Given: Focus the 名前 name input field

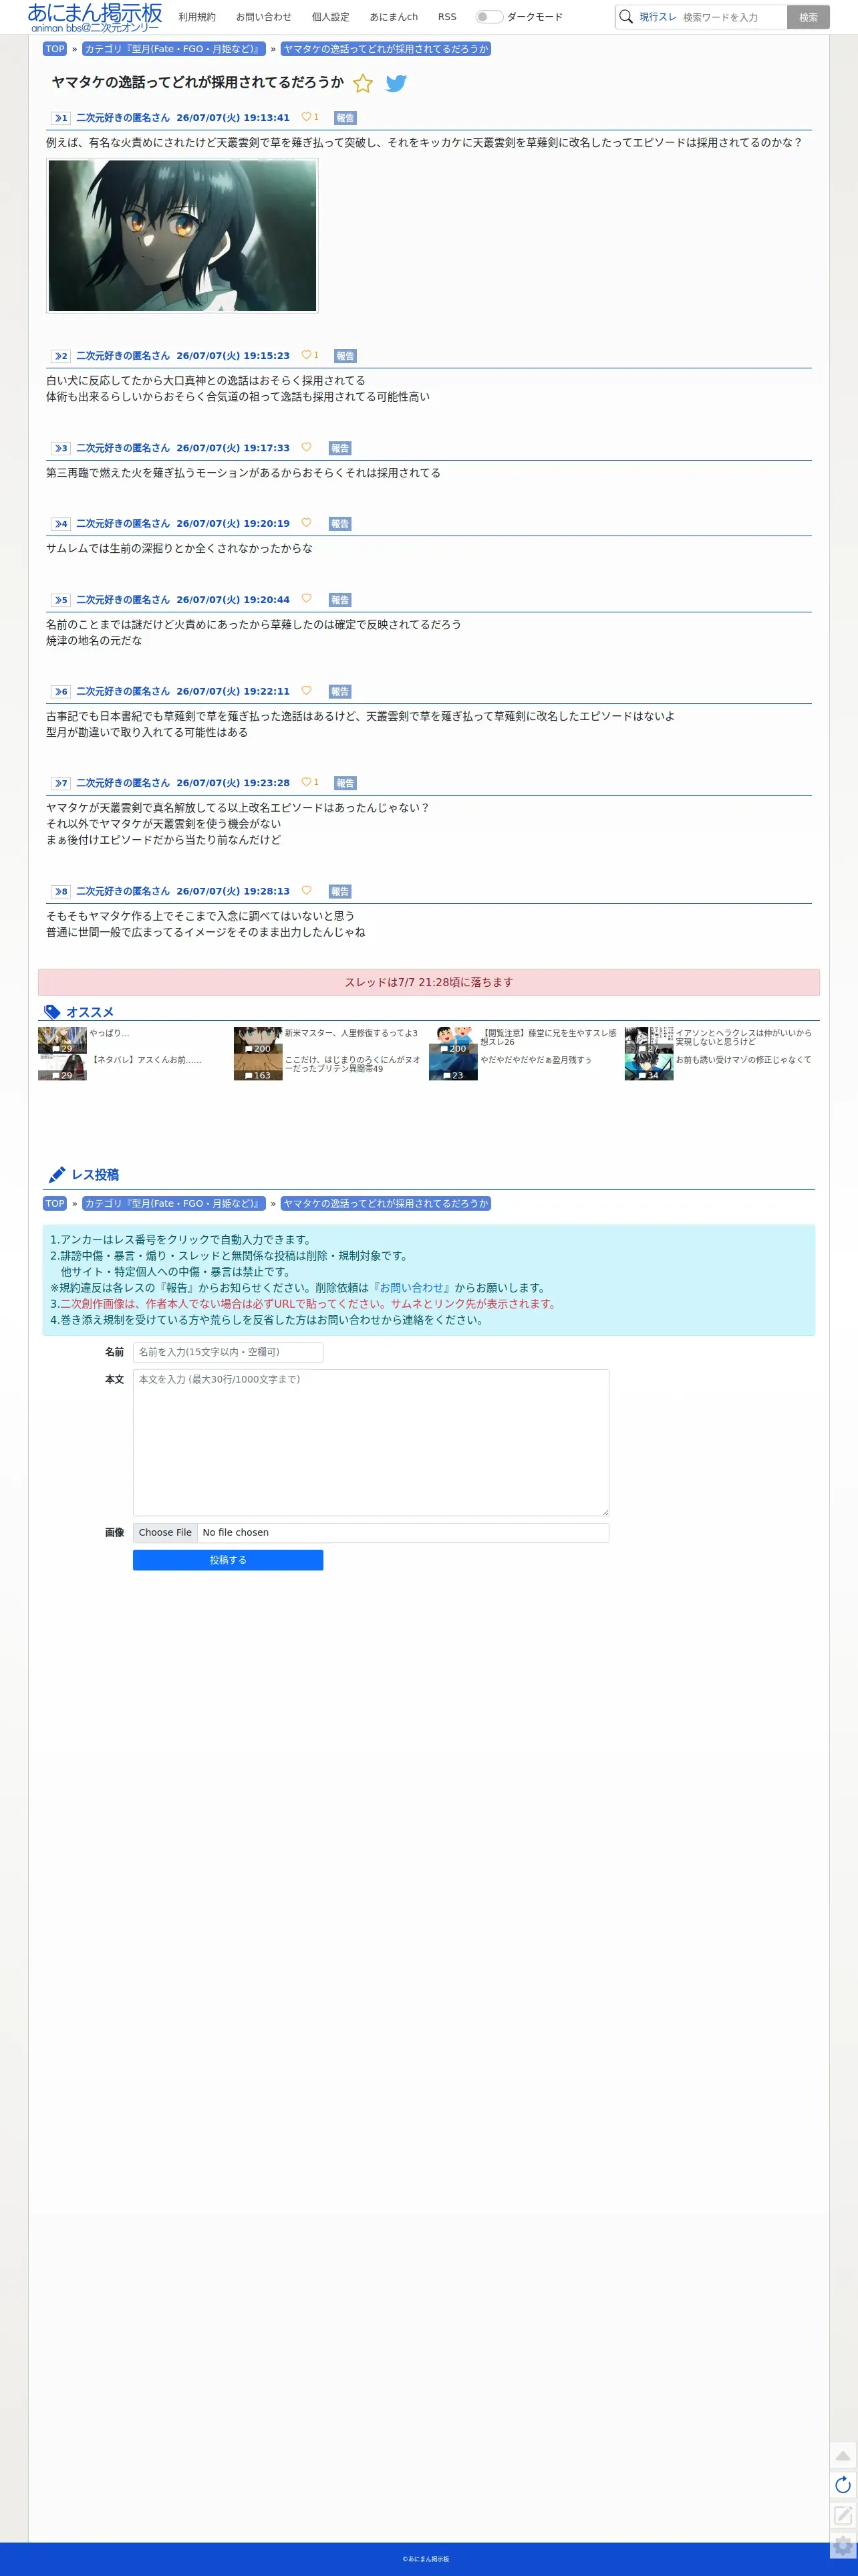Looking at the screenshot, I should [228, 1352].
